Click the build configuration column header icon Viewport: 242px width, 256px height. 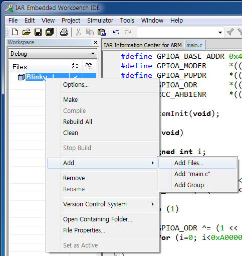pos(75,66)
